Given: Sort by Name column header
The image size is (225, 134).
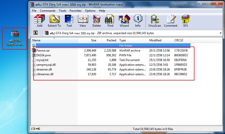Looking at the screenshot, I should [x=54, y=40].
